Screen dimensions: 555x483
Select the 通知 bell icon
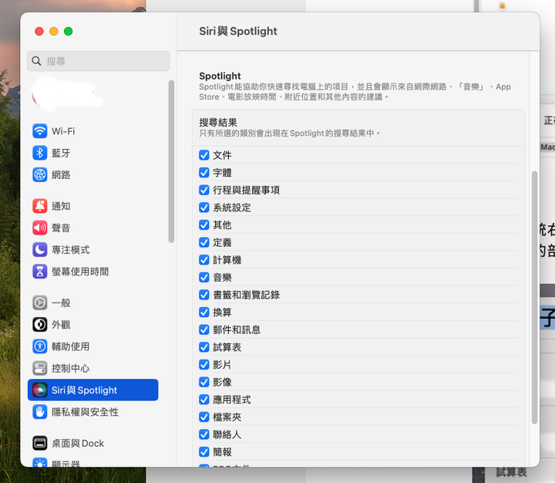point(40,206)
